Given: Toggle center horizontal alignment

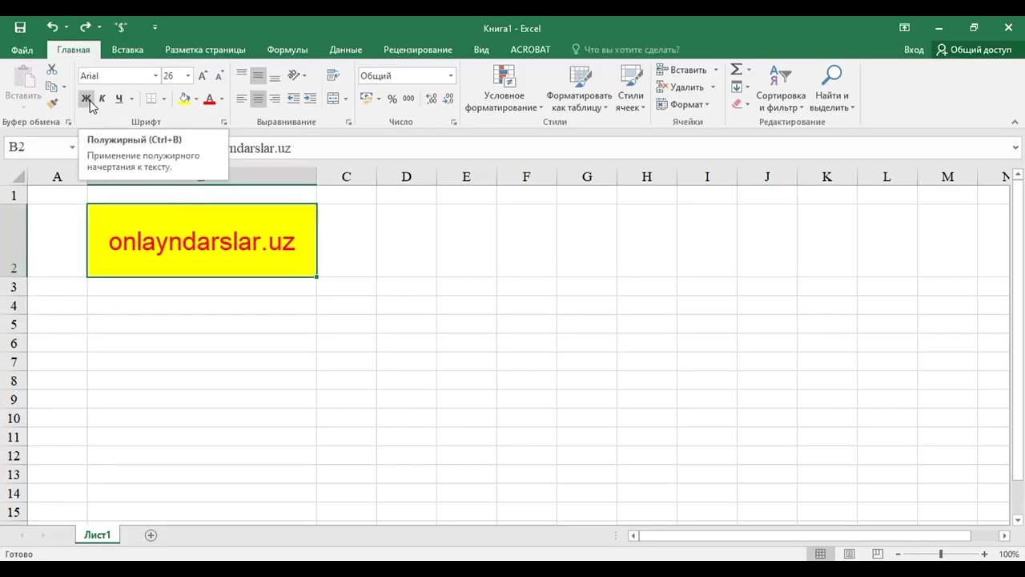Looking at the screenshot, I should tap(258, 99).
